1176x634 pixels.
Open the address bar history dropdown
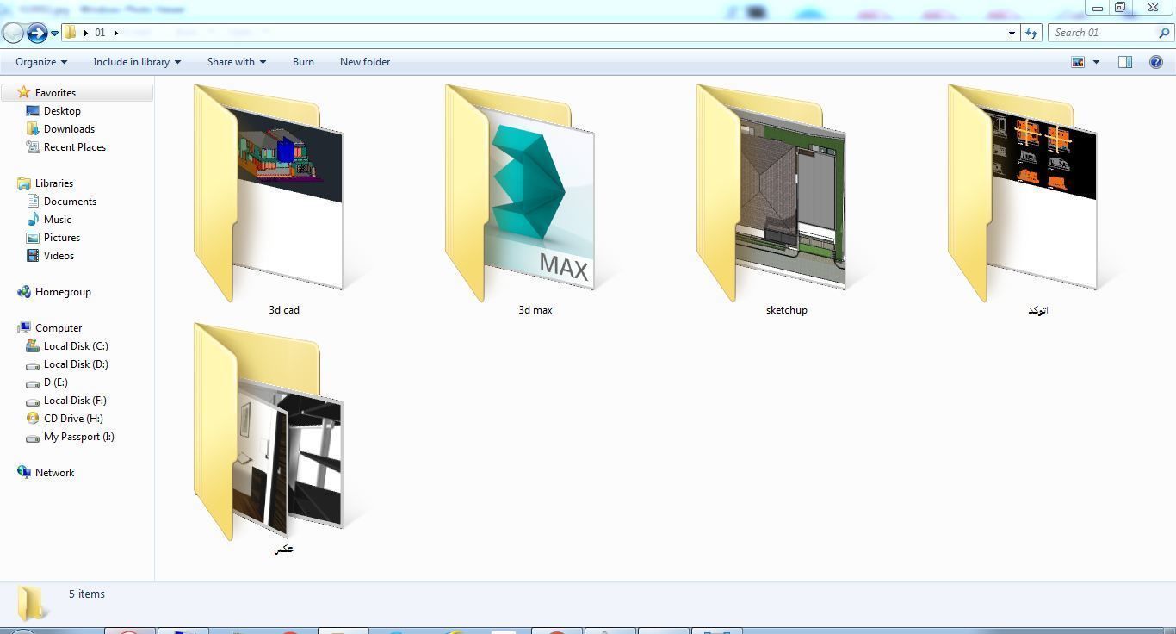1012,33
